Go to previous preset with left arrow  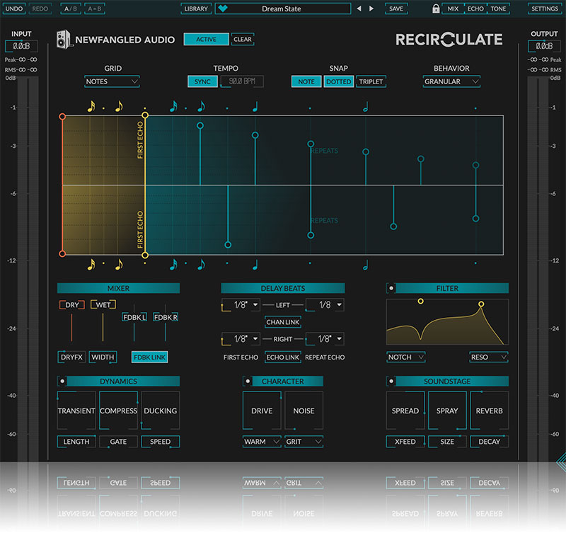click(x=359, y=9)
